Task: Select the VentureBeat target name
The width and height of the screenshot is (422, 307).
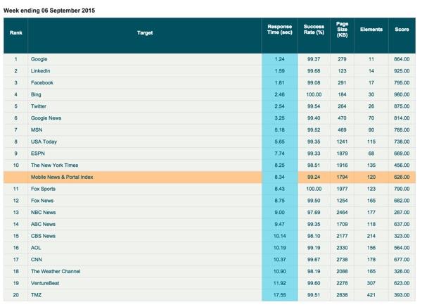Action: pos(45,283)
